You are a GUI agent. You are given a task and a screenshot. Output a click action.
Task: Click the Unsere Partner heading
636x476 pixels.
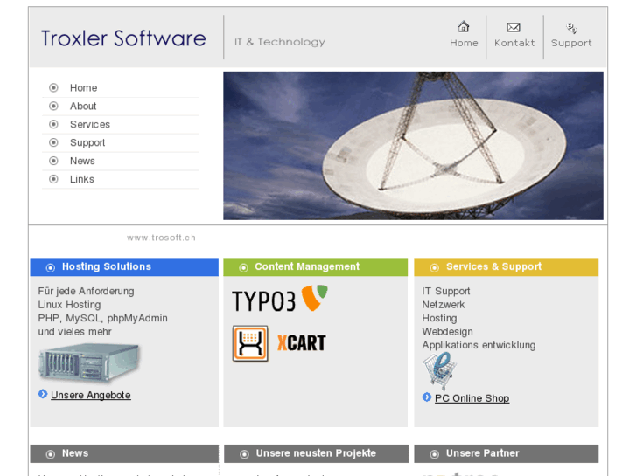tap(483, 453)
